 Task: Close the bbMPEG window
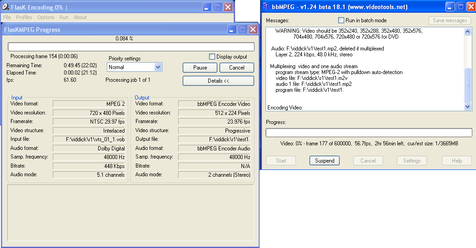point(471,7)
